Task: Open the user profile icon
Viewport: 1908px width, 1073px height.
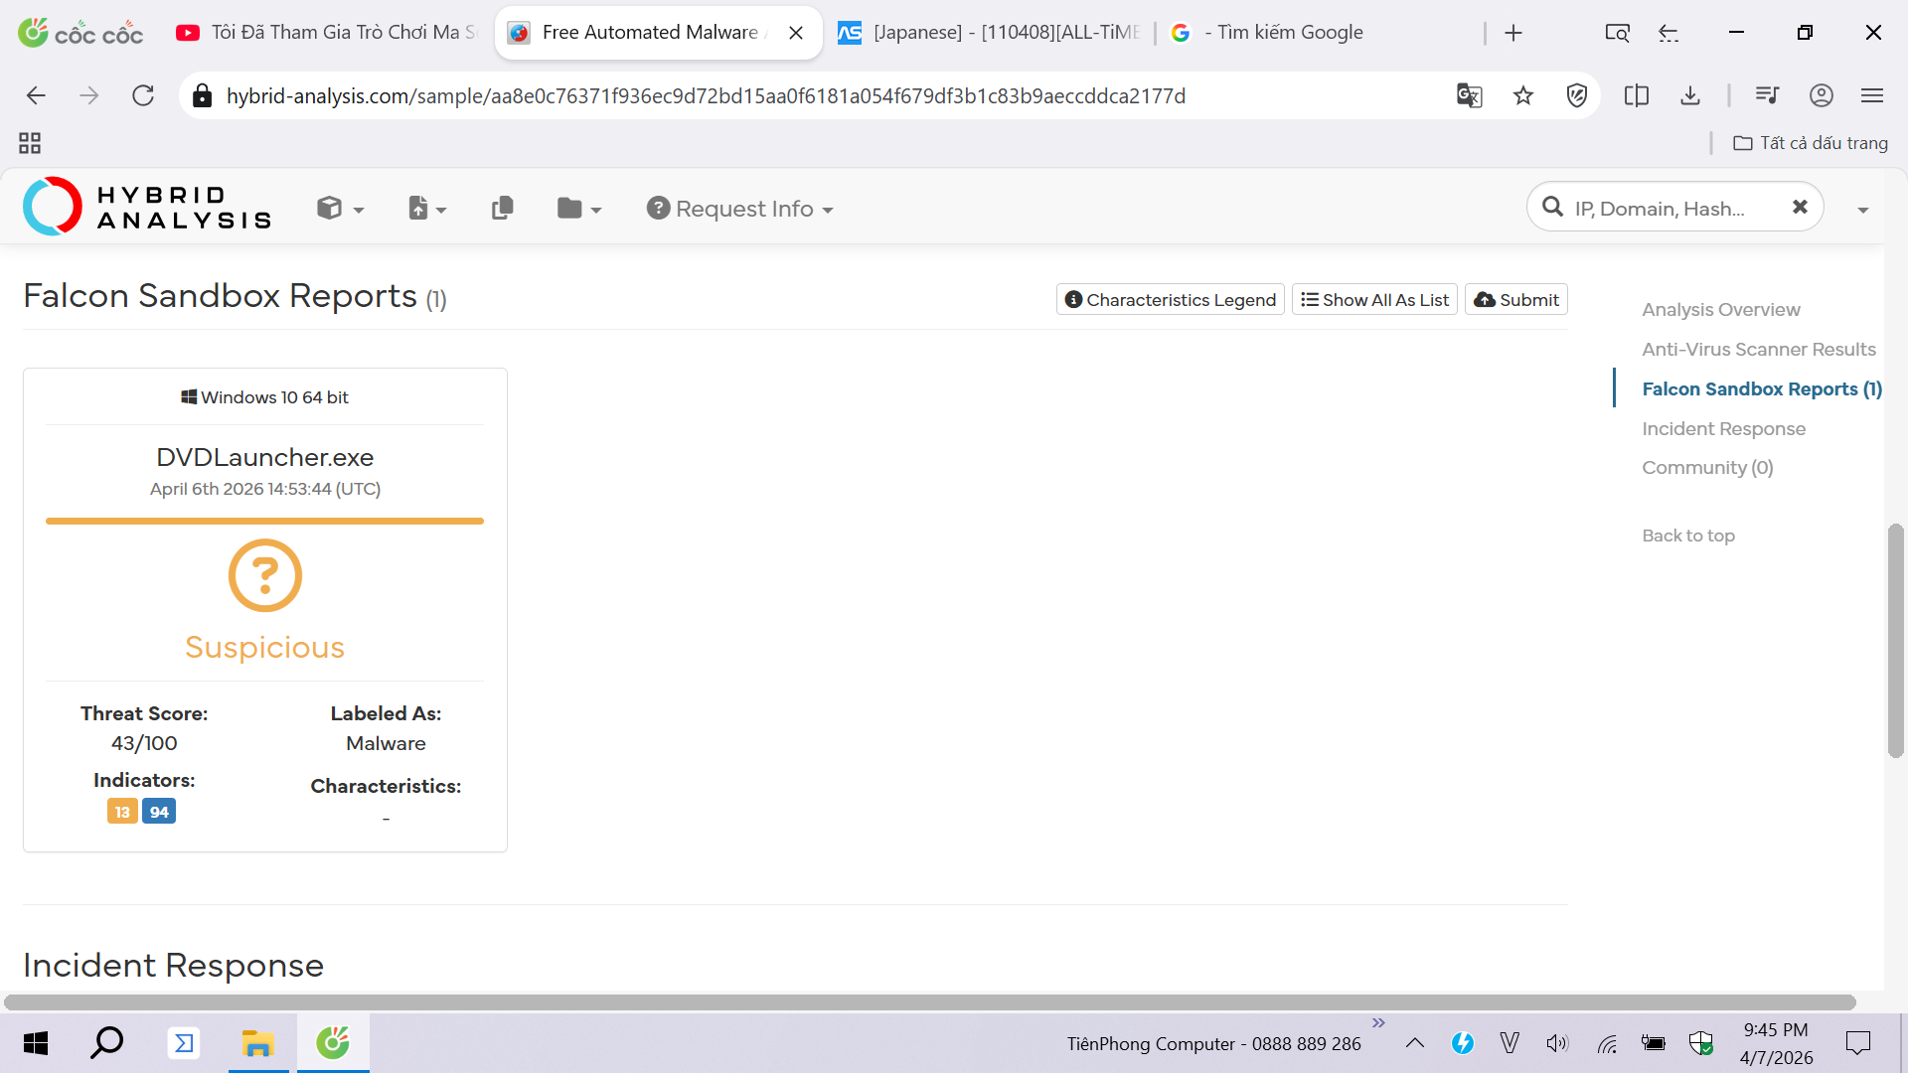Action: pyautogui.click(x=1822, y=95)
